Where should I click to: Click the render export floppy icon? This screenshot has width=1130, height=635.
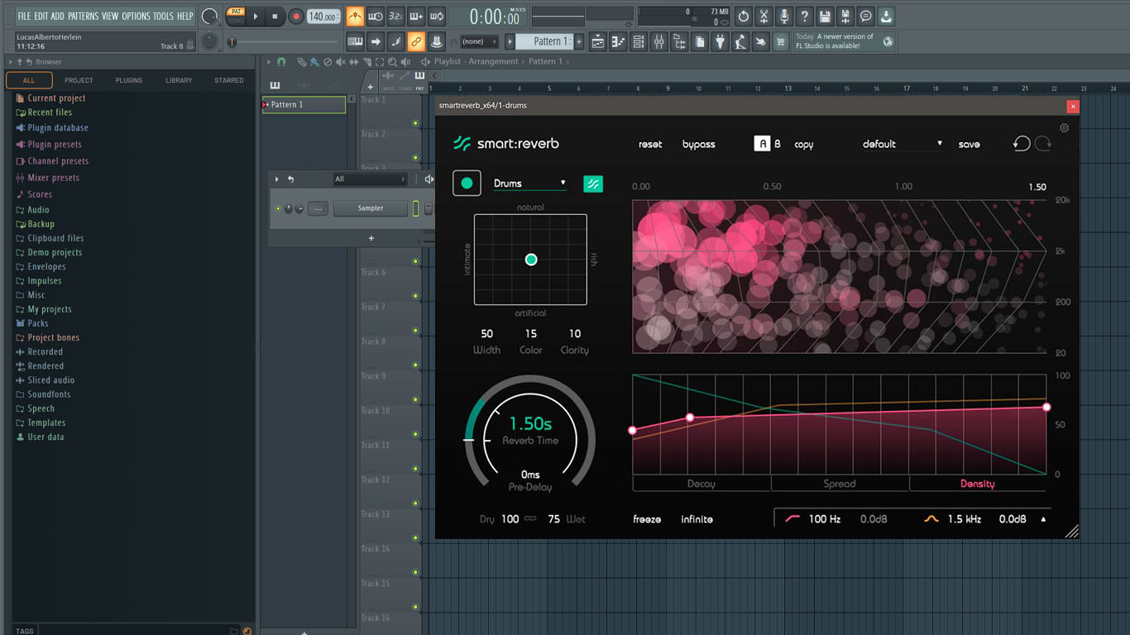[x=845, y=17]
